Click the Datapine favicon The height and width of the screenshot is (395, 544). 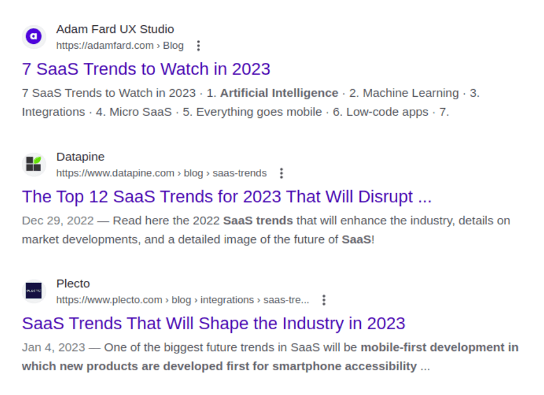[34, 164]
